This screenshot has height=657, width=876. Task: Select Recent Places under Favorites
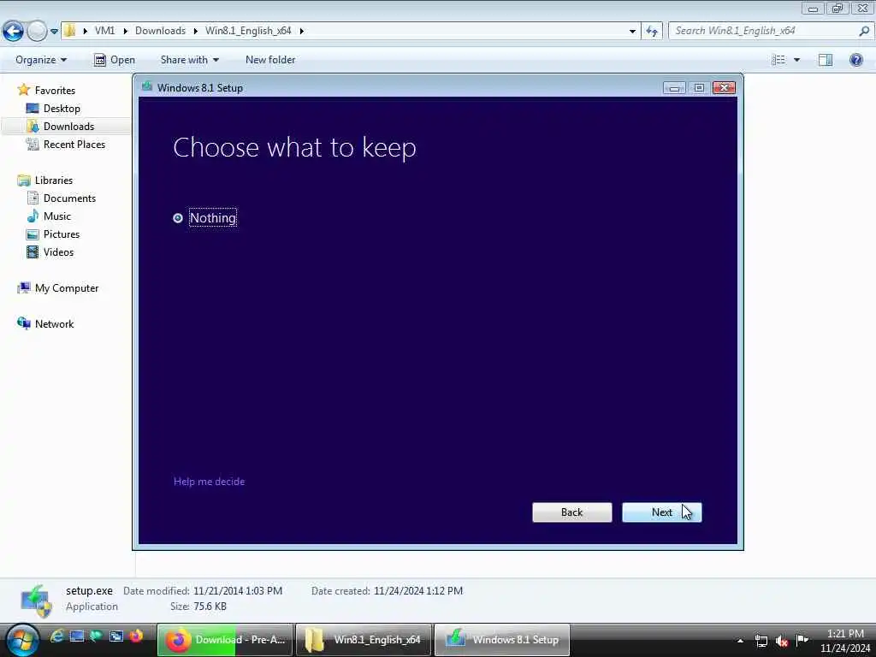(66, 144)
